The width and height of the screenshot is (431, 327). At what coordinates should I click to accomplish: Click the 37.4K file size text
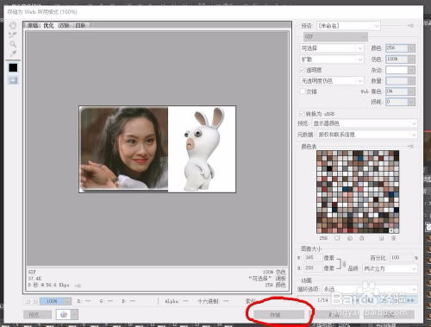[34, 279]
